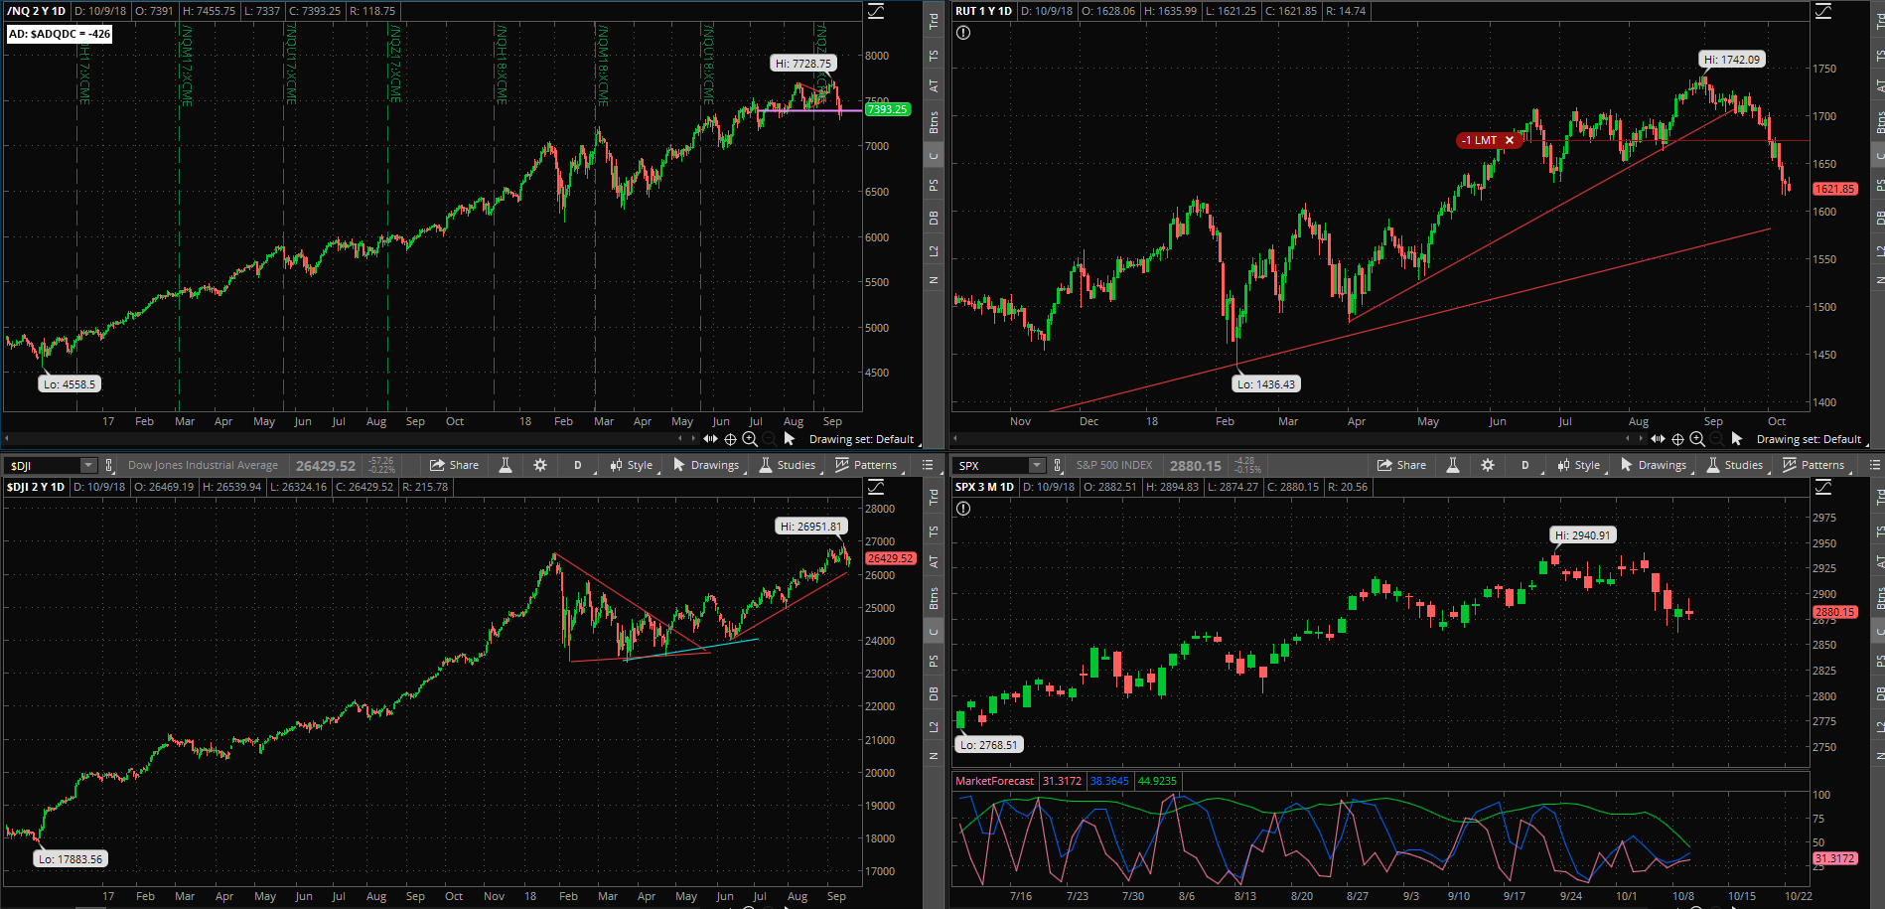Click the Share button in the SPX toolbar

[1401, 465]
